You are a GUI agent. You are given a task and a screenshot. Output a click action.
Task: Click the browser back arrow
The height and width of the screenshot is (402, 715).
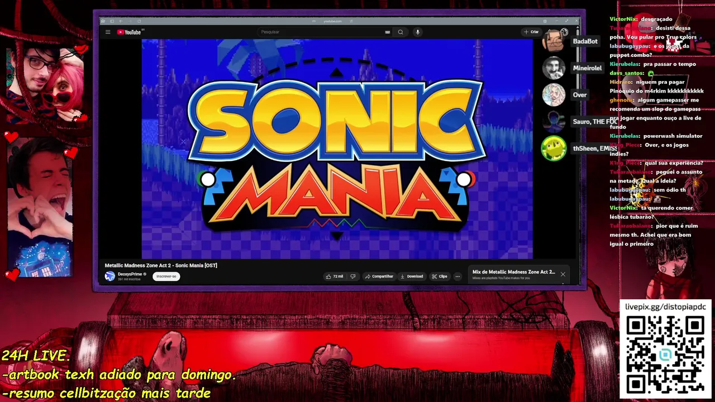coord(121,21)
